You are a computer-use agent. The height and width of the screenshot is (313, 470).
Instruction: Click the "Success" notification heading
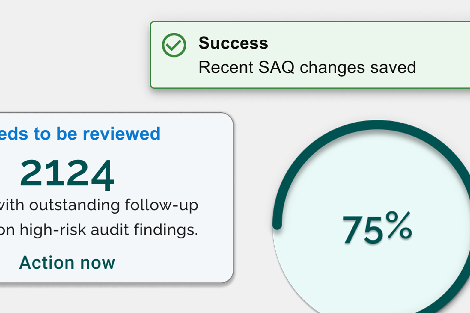coord(233,43)
